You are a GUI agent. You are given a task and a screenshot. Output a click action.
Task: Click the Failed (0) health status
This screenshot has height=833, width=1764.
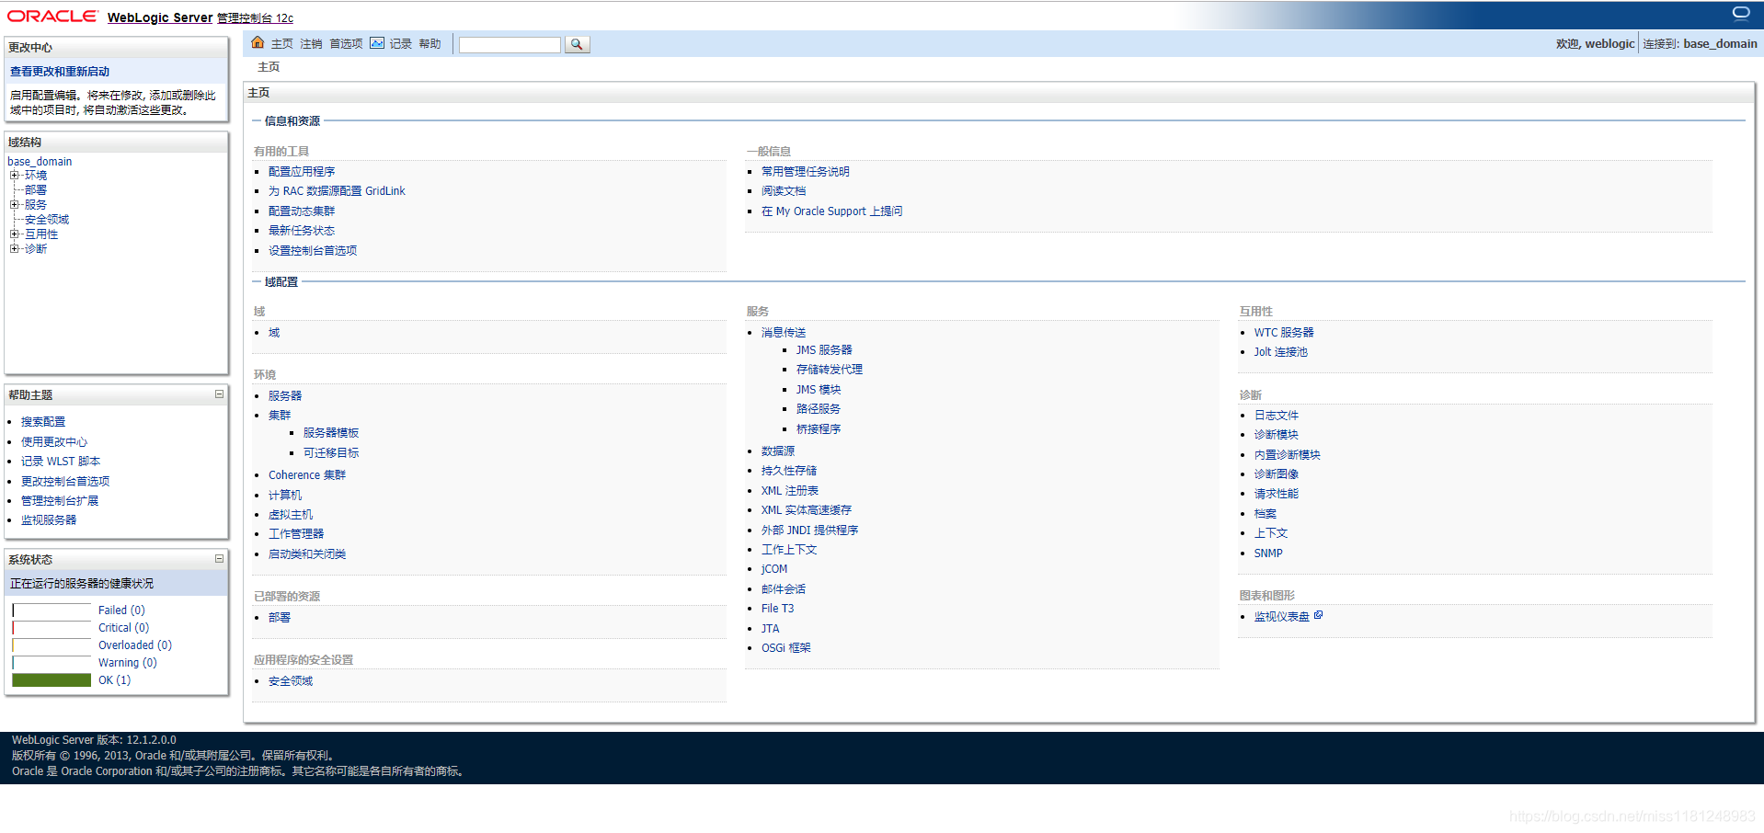point(121,610)
